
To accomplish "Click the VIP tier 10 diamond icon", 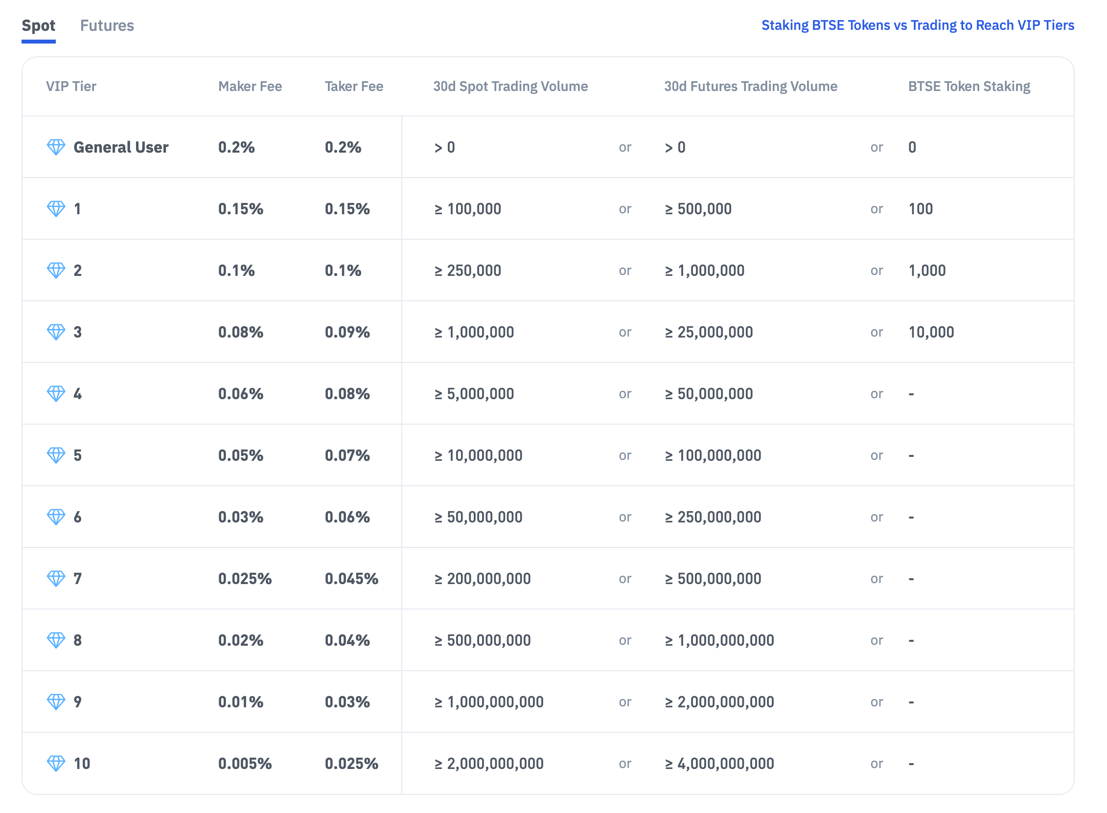I will (56, 763).
